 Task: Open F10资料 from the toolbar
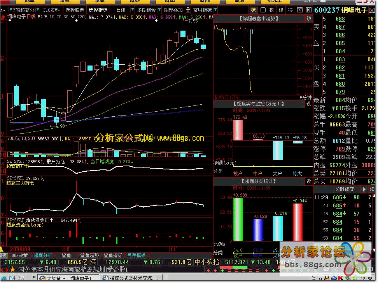(x=51, y=10)
